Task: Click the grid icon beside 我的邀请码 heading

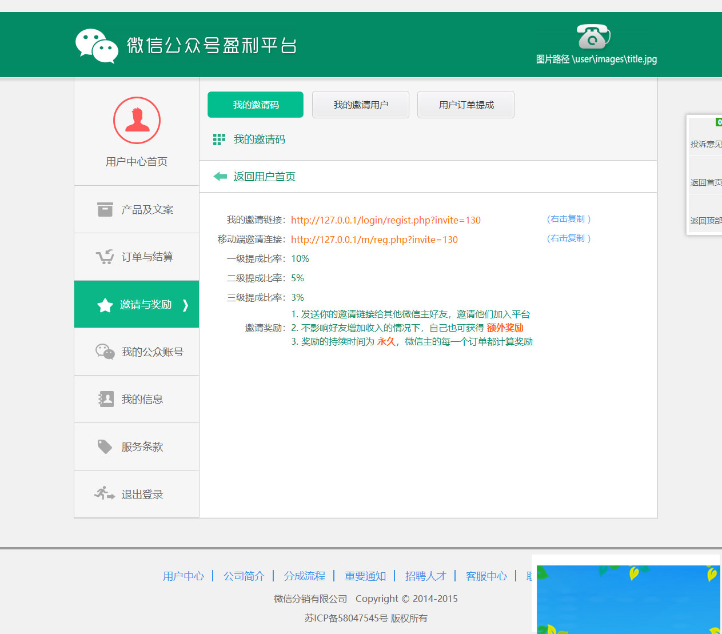Action: point(219,139)
